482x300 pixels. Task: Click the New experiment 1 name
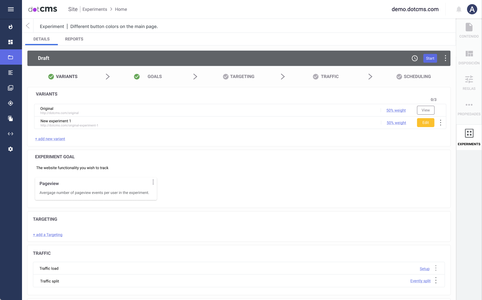coord(56,121)
